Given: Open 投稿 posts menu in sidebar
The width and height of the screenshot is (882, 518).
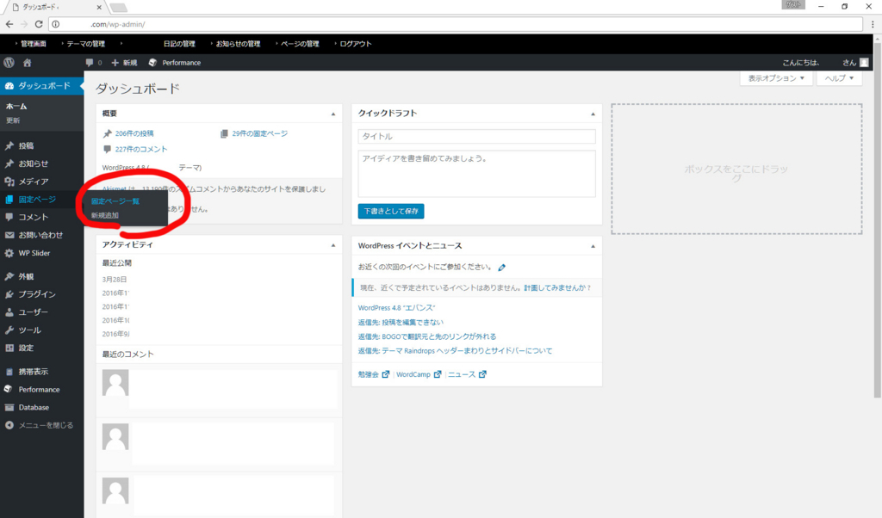Looking at the screenshot, I should tap(41, 145).
